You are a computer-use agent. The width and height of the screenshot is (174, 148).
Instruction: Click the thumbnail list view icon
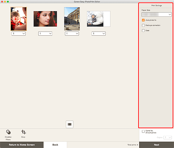click(x=70, y=124)
